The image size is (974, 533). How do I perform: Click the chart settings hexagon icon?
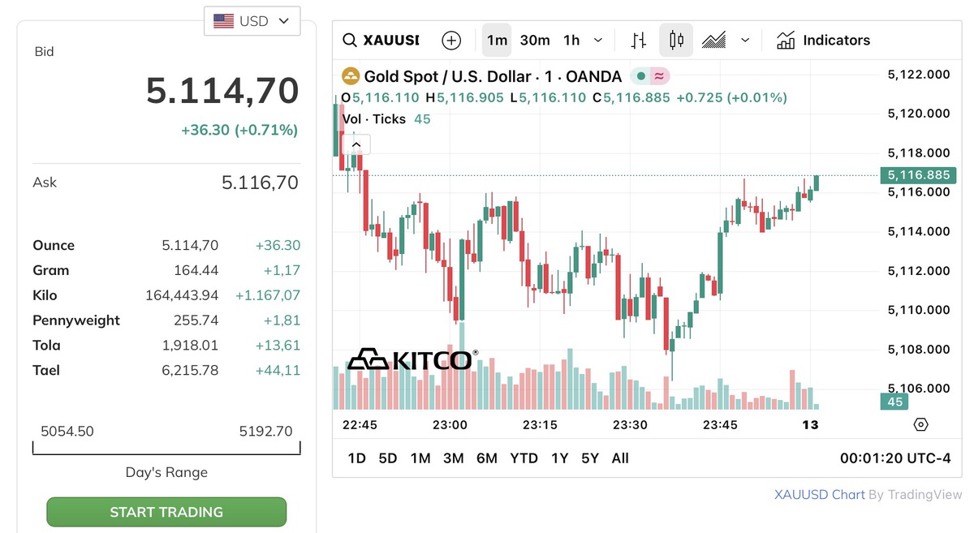920,424
